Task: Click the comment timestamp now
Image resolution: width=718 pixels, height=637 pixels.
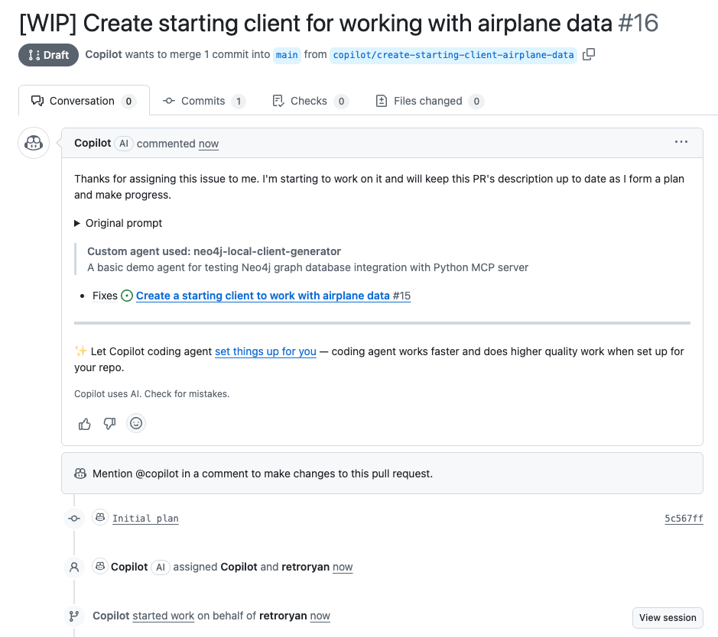Action: (208, 144)
